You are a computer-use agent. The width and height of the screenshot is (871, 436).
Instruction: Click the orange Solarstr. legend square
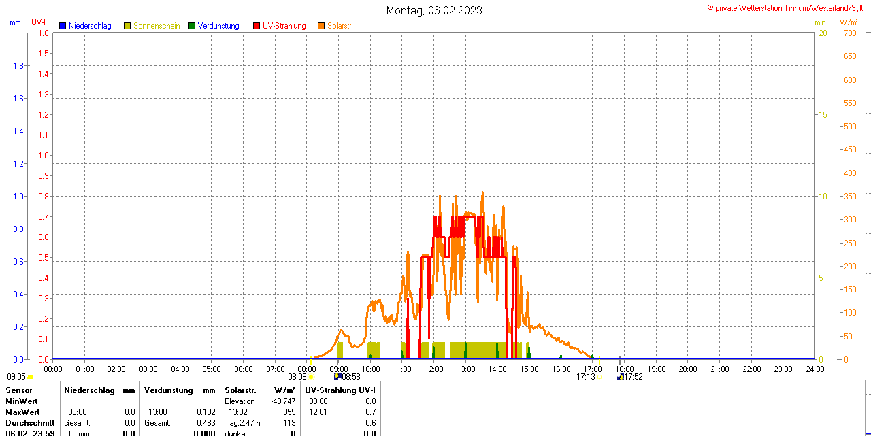click(321, 26)
